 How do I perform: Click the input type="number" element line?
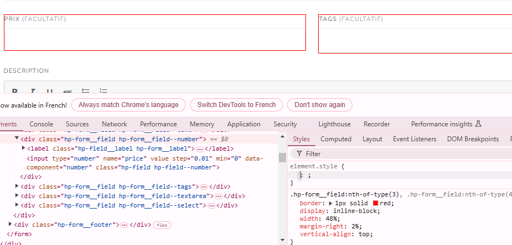[x=145, y=163]
